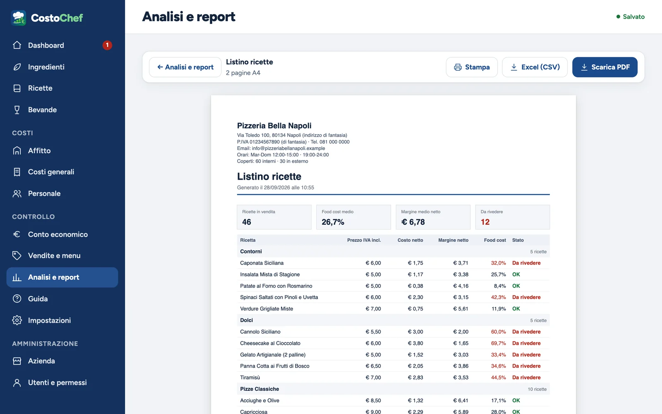Click the Analisi e report chart icon
Screen dimensions: 662x414
click(x=17, y=277)
